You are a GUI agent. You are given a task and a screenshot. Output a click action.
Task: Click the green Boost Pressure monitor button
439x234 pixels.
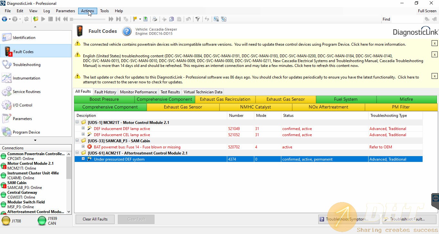104,99
